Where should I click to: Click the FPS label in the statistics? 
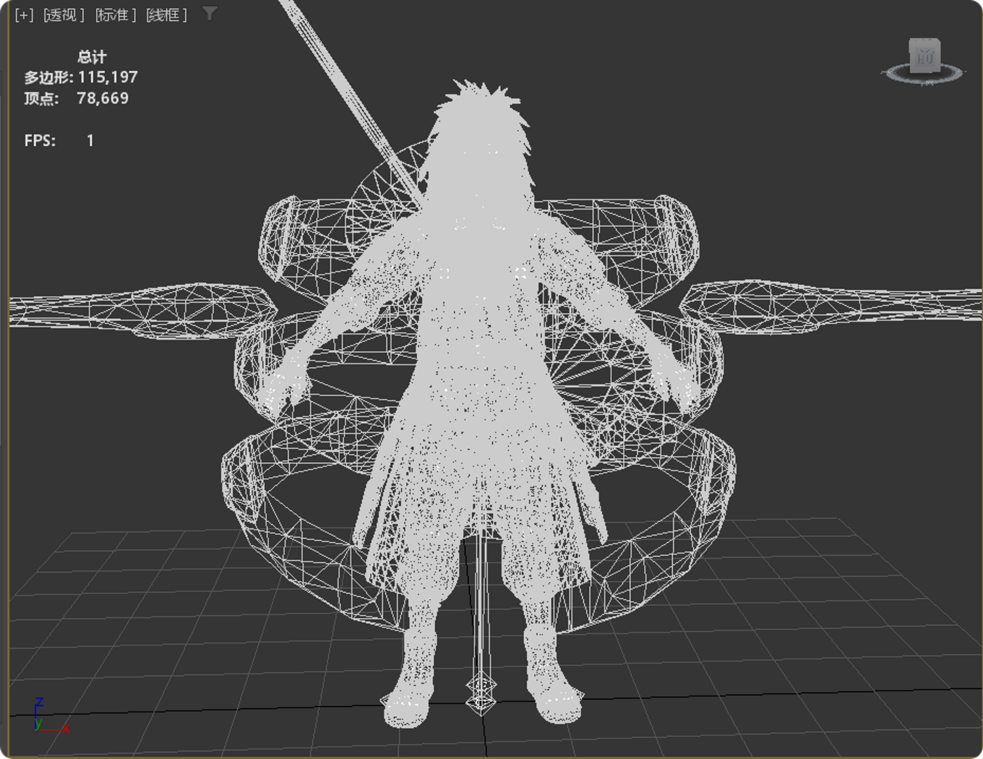[x=40, y=141]
